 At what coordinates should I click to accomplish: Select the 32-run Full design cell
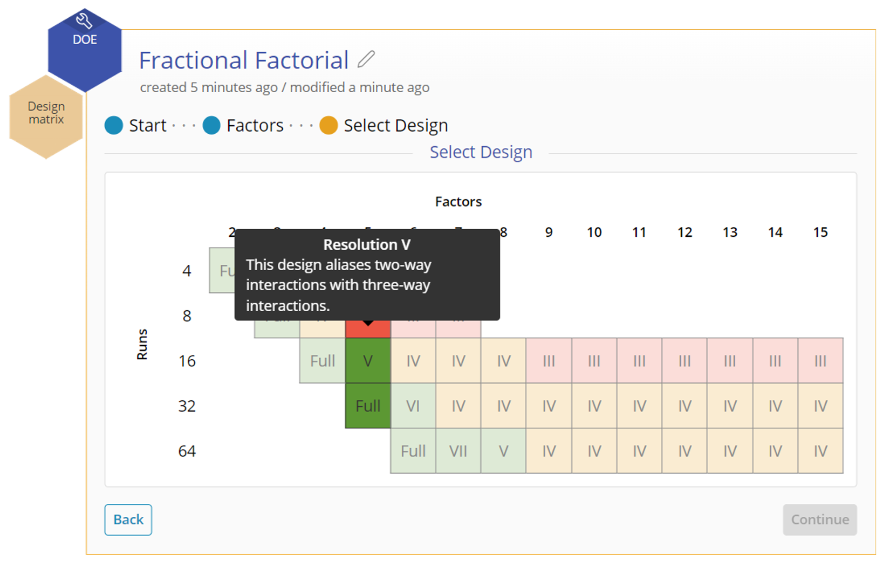[368, 406]
